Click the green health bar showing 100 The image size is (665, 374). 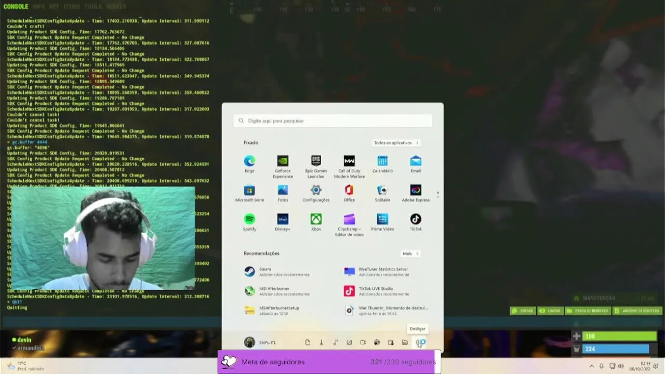pos(619,336)
